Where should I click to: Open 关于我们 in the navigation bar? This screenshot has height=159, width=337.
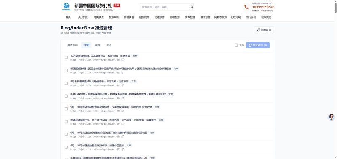(x=83, y=17)
